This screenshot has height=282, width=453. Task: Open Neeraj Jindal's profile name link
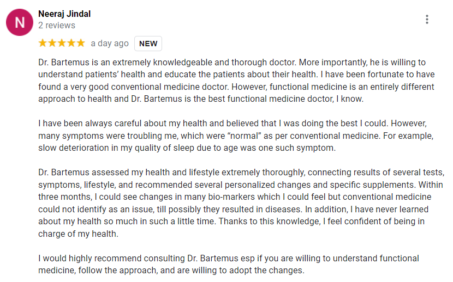64,14
